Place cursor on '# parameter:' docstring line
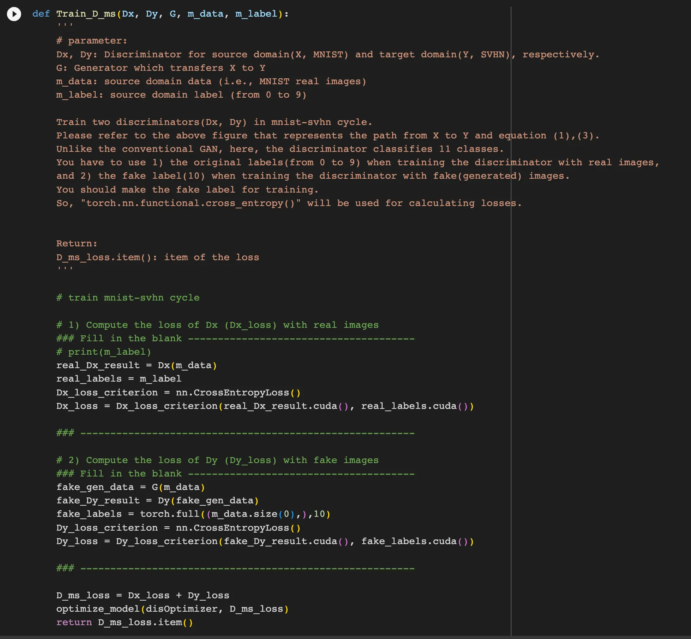 point(91,41)
